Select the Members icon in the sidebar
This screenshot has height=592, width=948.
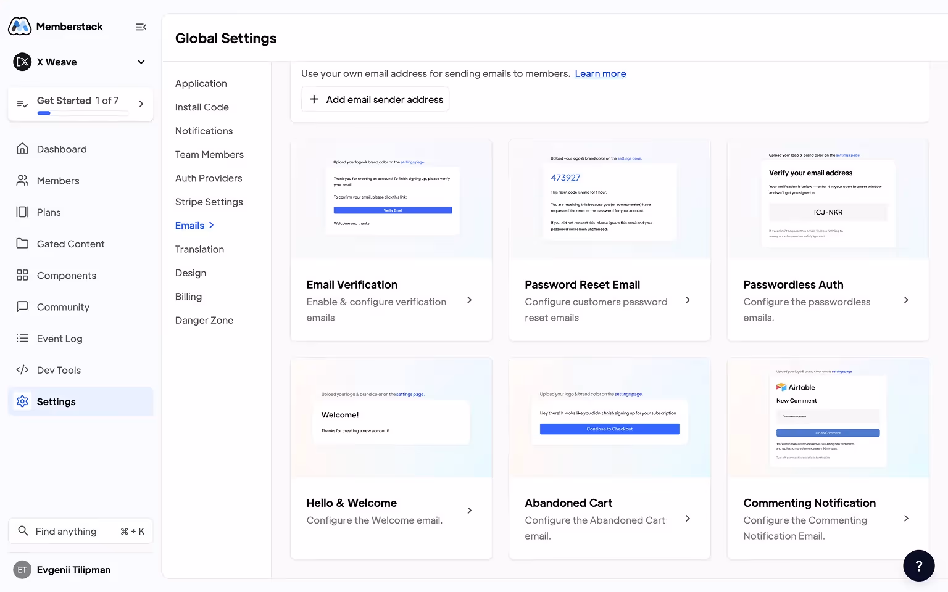point(22,180)
